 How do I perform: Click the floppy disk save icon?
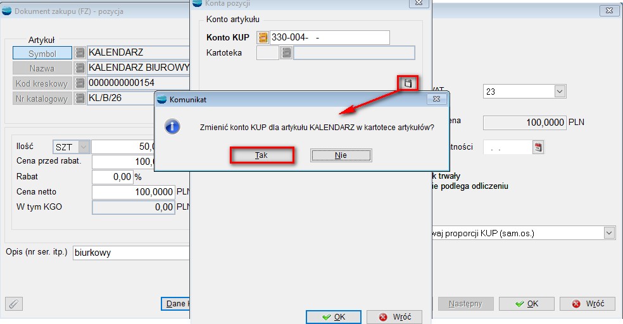408,83
